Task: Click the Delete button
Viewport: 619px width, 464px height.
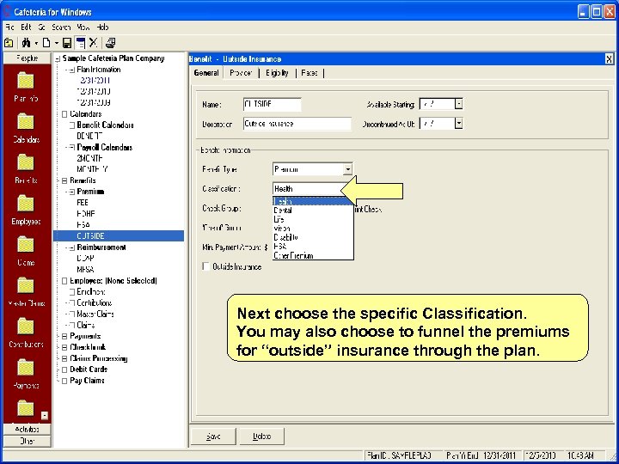Action: tap(261, 437)
